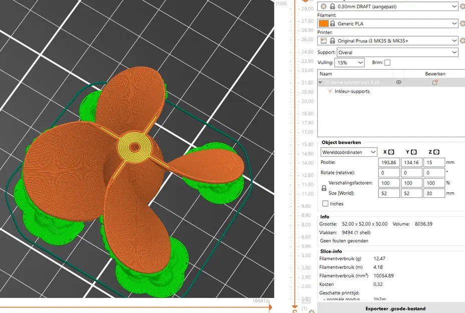This screenshot has width=465, height=313.
Task: Toggle the scale proportions lock icon
Action: [x=324, y=188]
